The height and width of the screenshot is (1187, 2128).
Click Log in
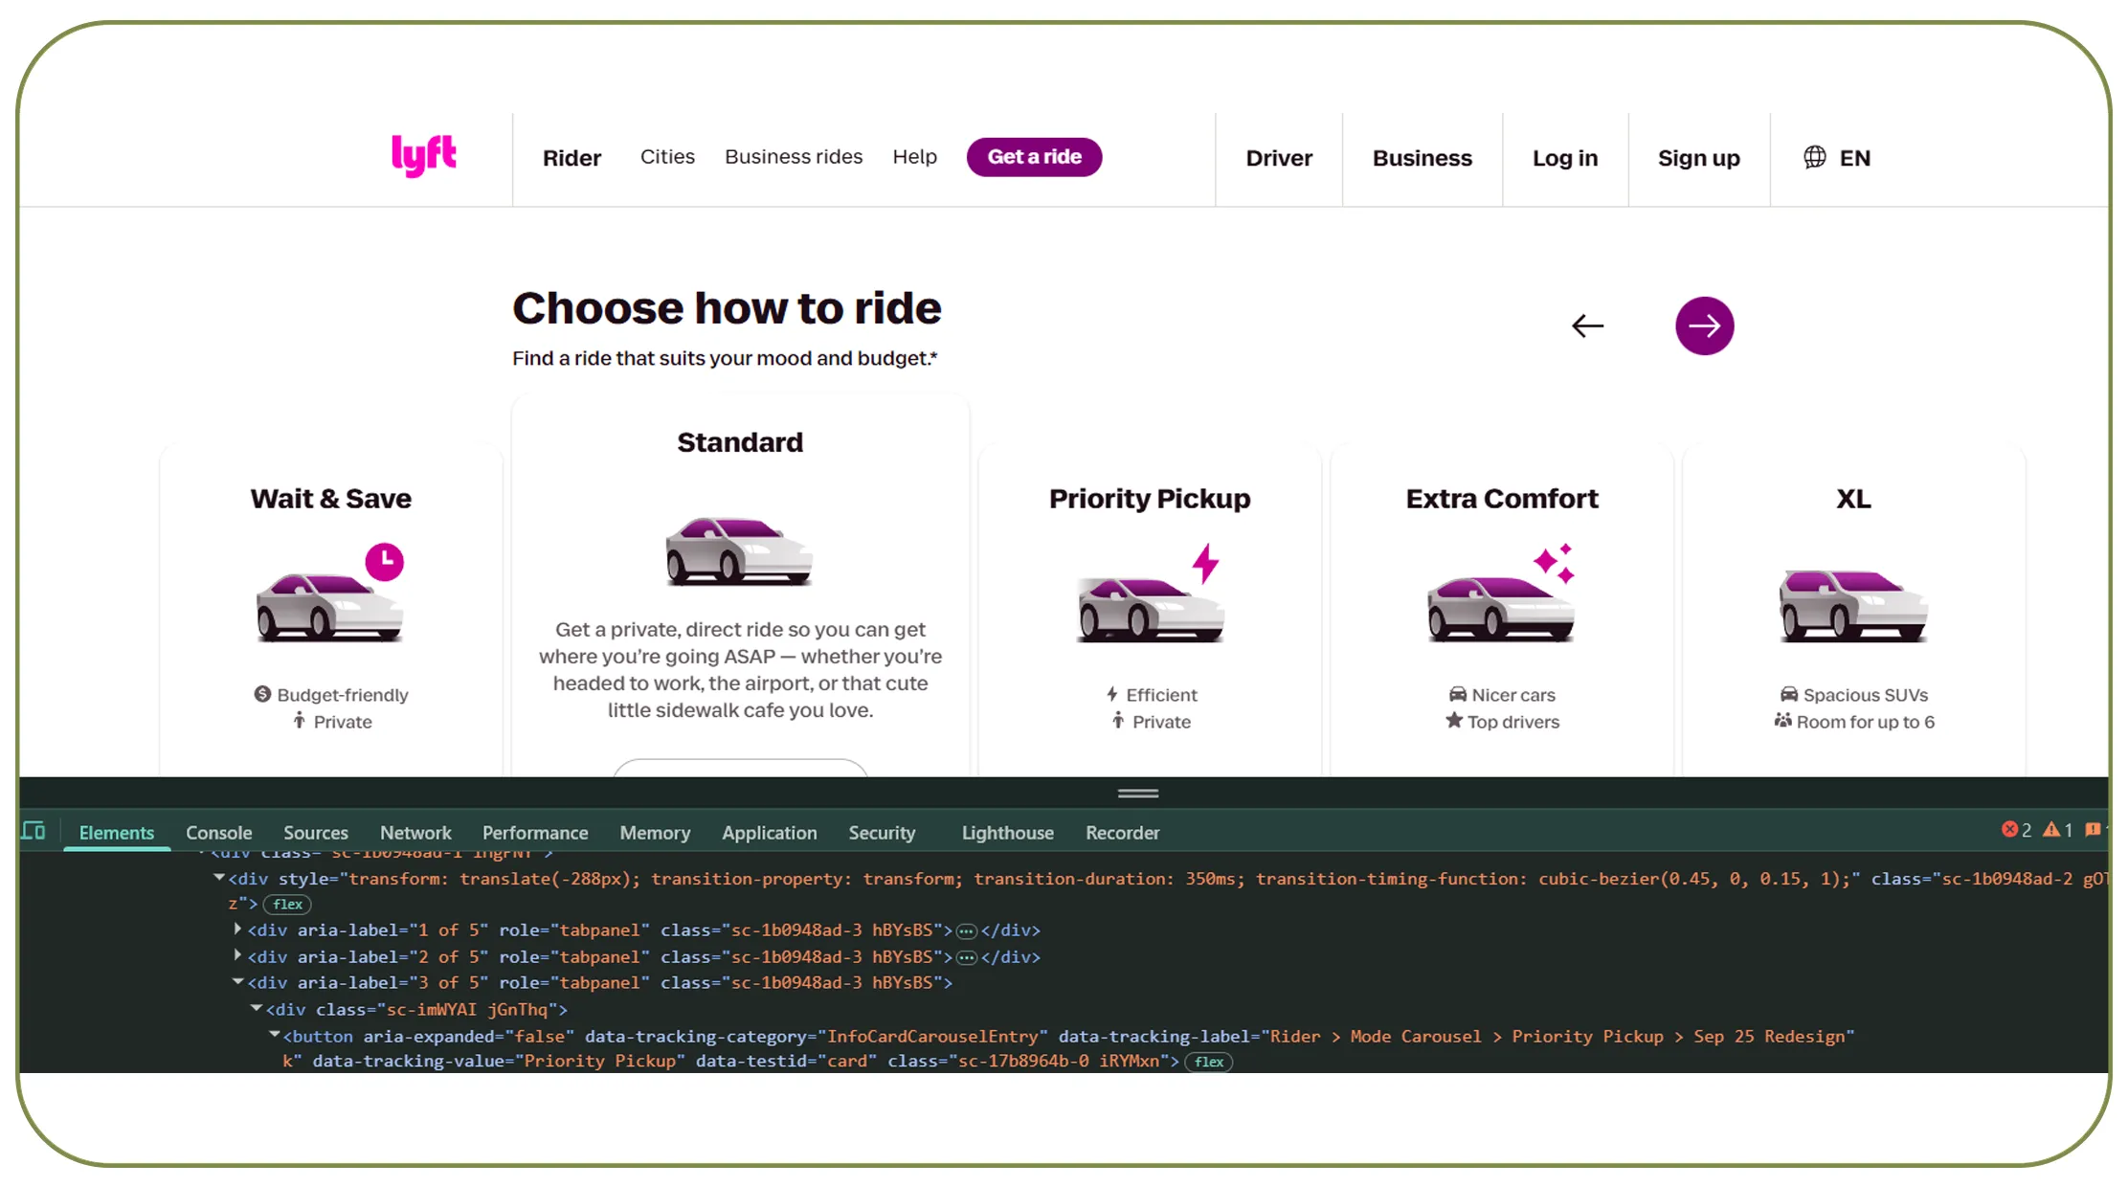1565,158
